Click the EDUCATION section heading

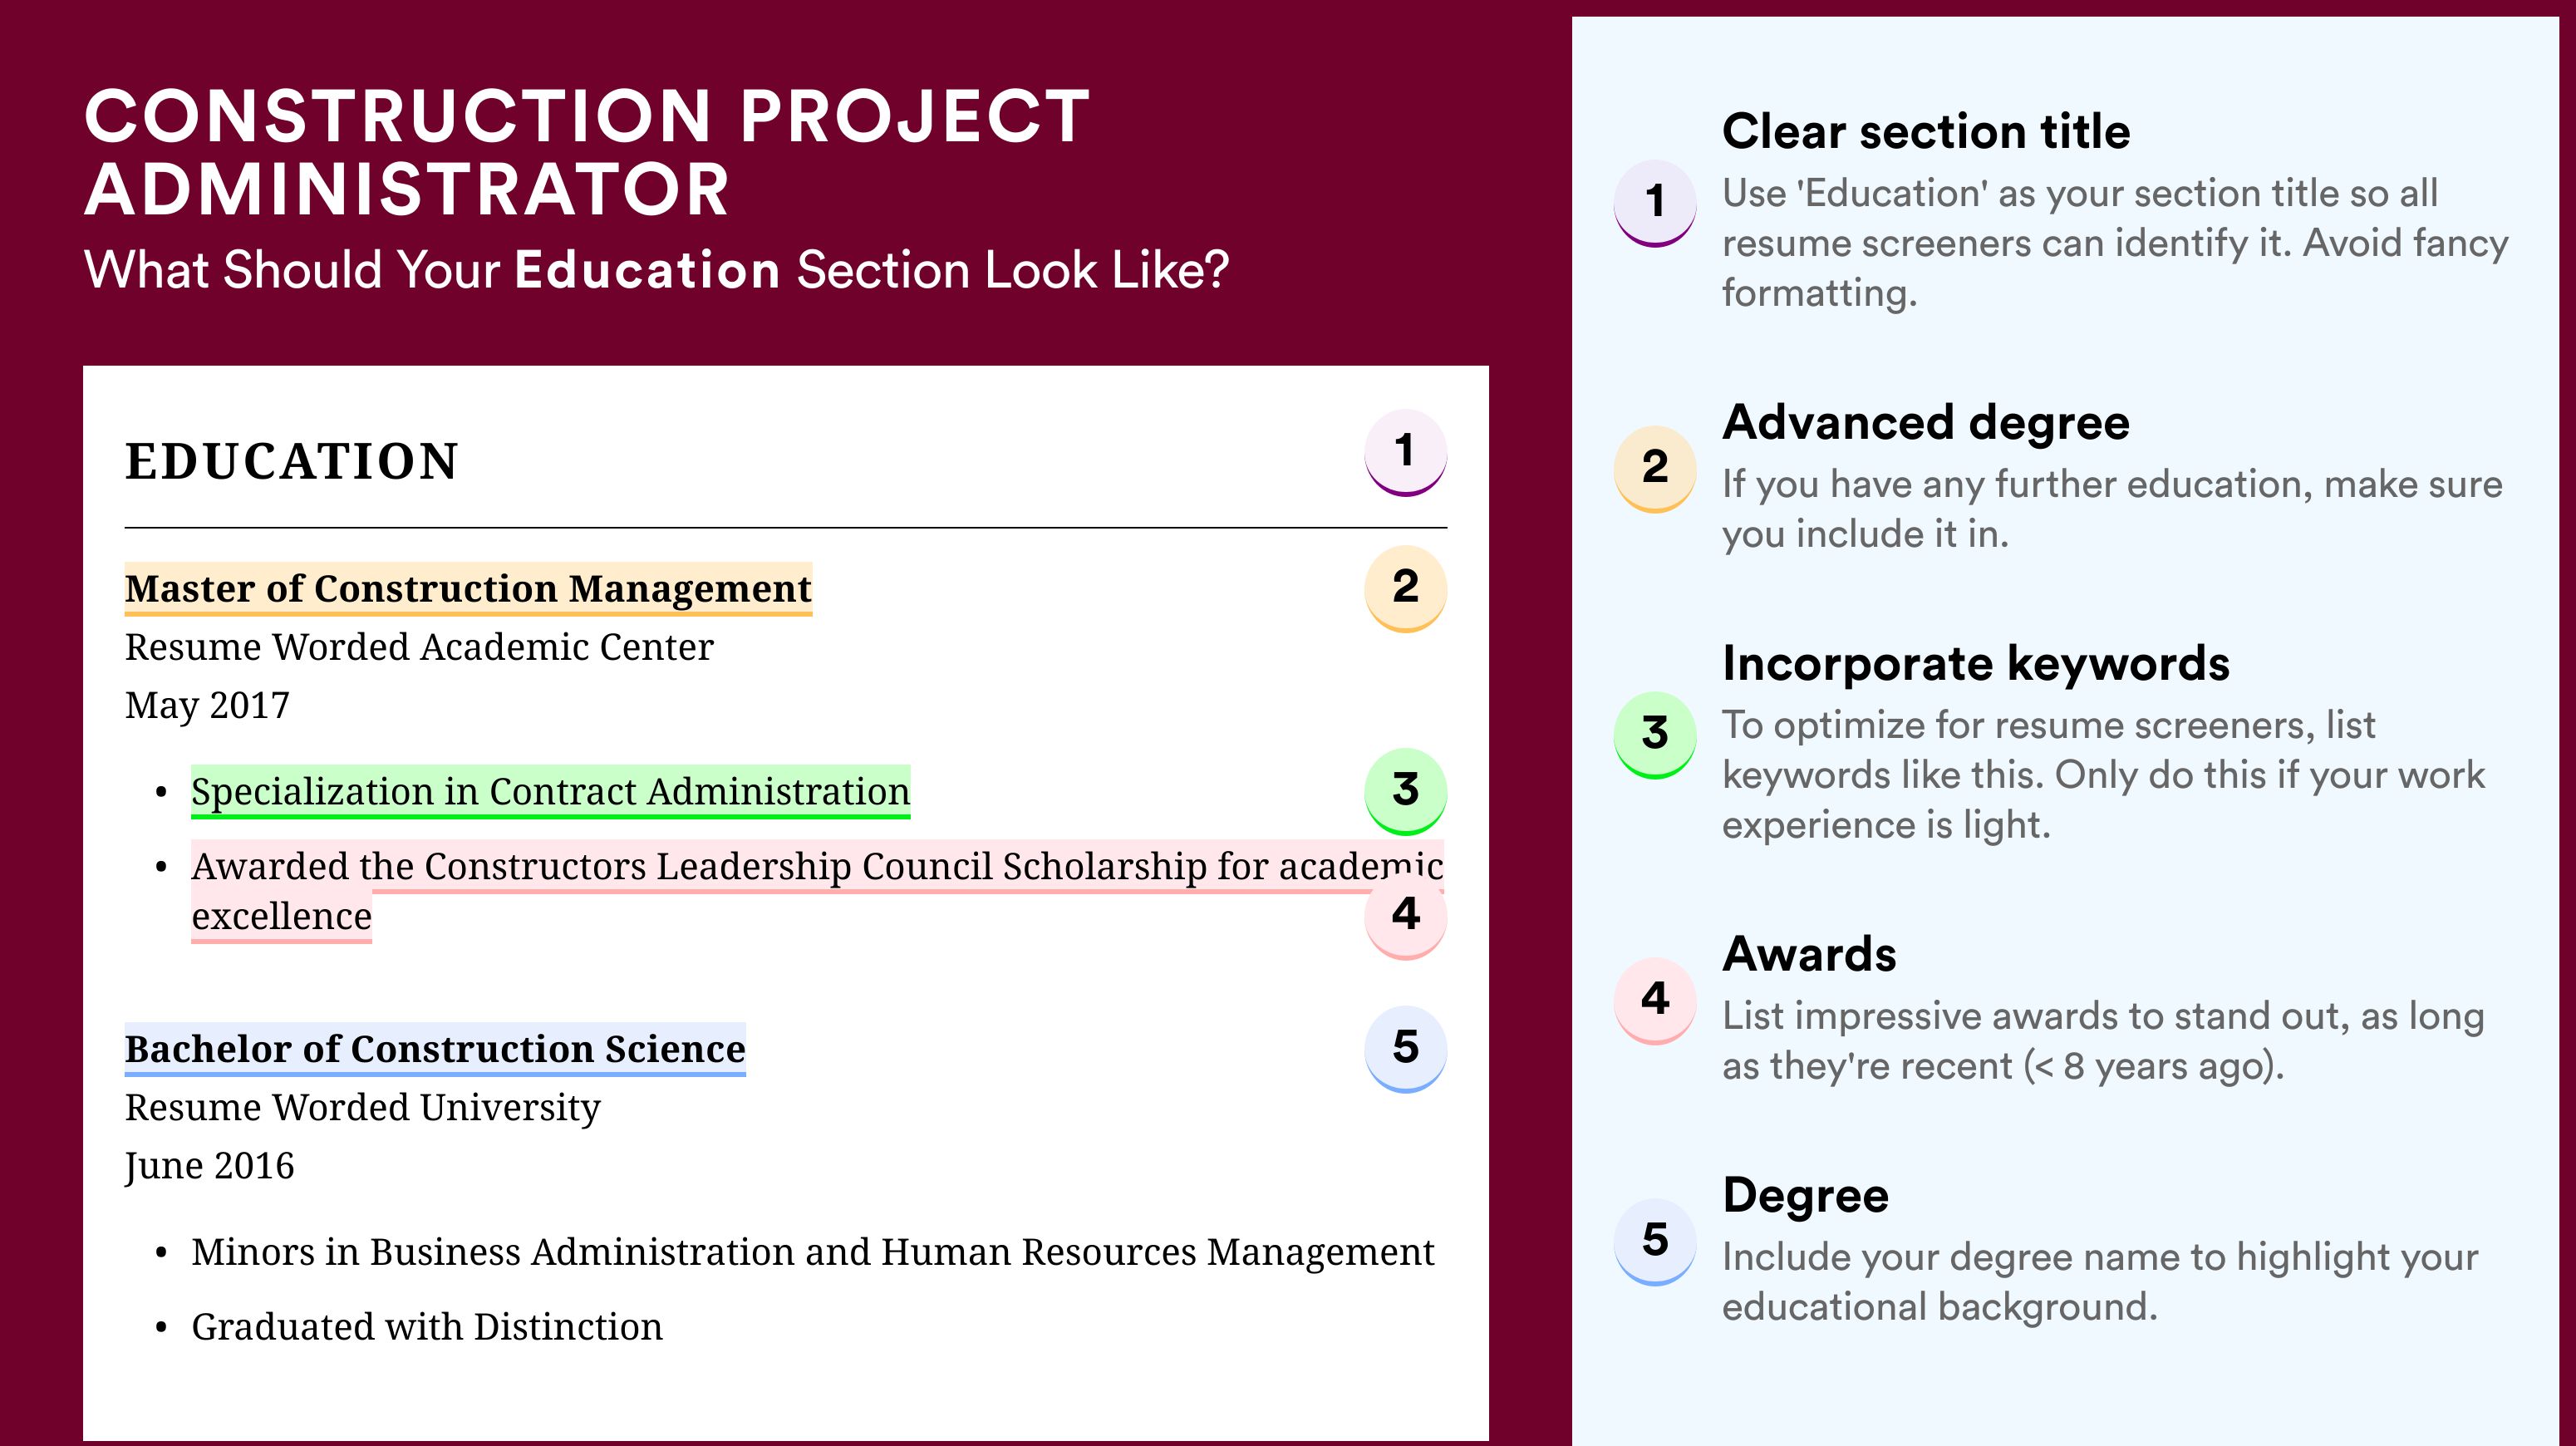(292, 462)
